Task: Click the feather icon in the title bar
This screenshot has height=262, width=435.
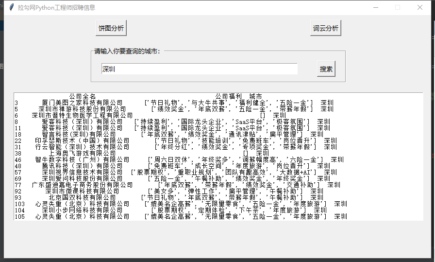Action: pyautogui.click(x=11, y=7)
